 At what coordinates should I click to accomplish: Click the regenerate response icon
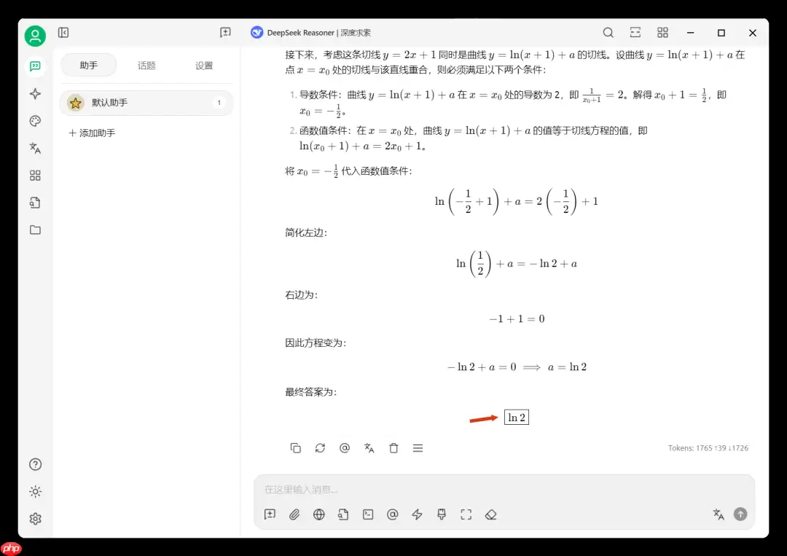point(321,447)
